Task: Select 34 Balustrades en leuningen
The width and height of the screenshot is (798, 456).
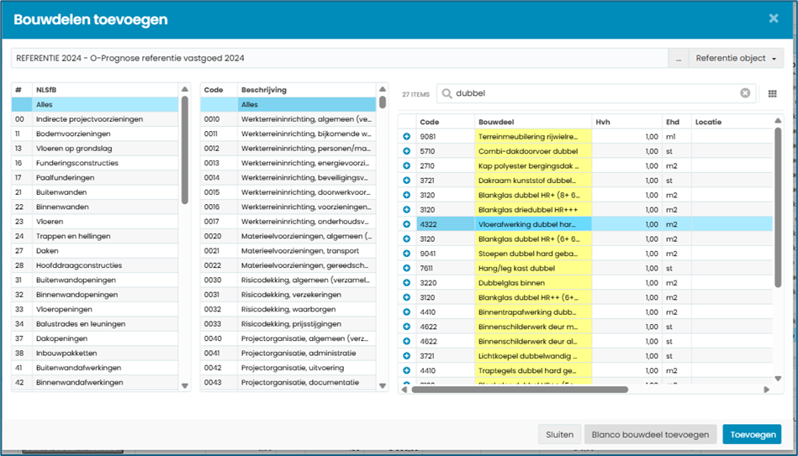Action: (95, 324)
